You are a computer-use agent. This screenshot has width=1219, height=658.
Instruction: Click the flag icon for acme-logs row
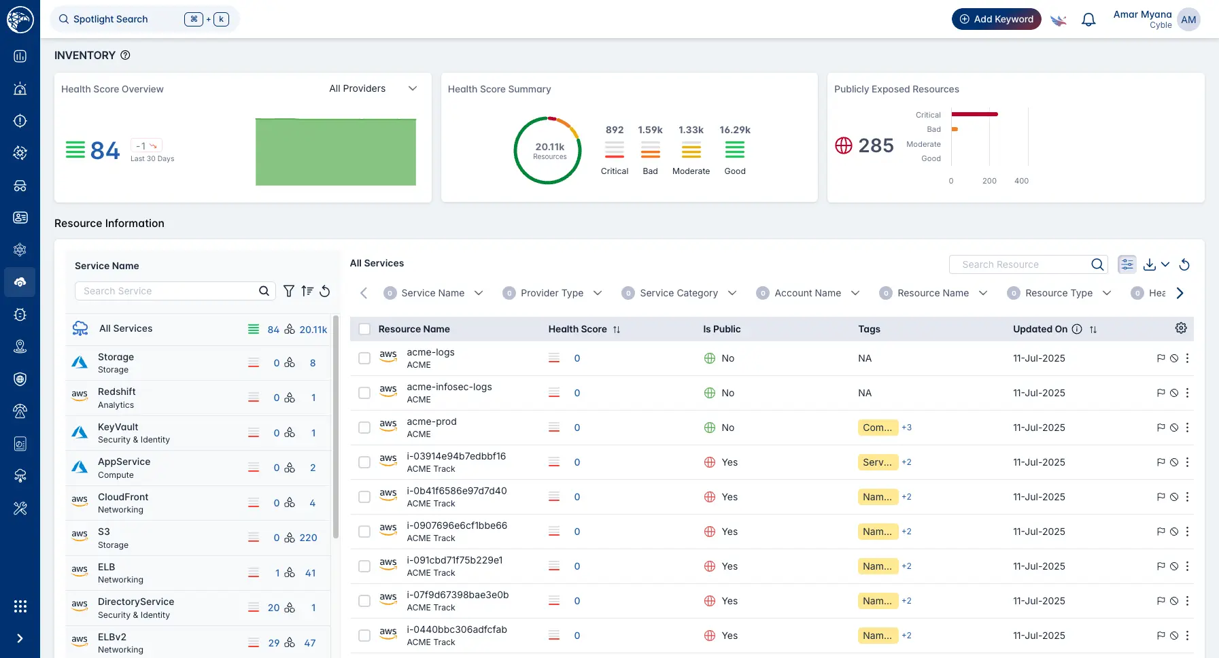point(1161,358)
